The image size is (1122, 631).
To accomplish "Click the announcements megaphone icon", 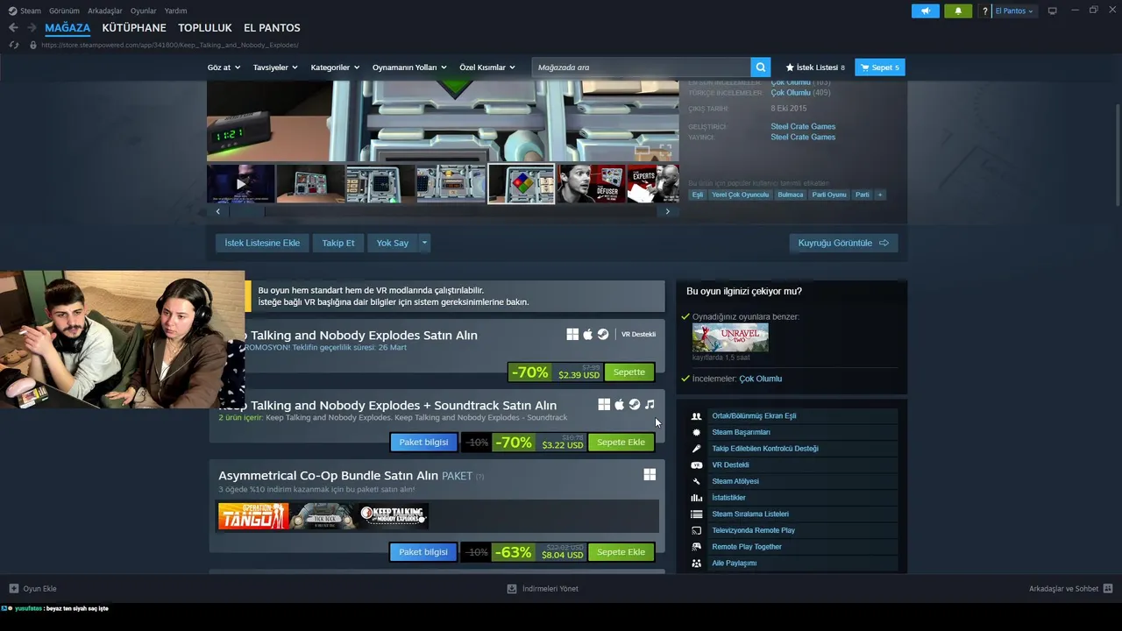I will pyautogui.click(x=925, y=11).
